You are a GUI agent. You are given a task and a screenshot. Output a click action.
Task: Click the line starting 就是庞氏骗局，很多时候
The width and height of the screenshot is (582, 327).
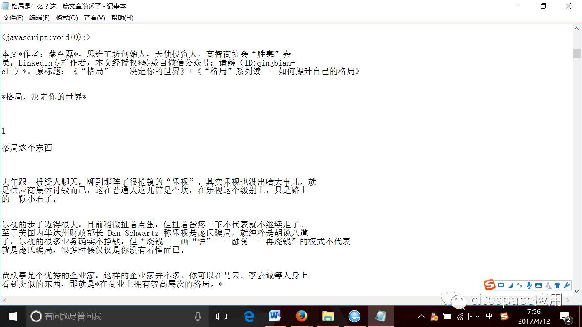(x=94, y=250)
